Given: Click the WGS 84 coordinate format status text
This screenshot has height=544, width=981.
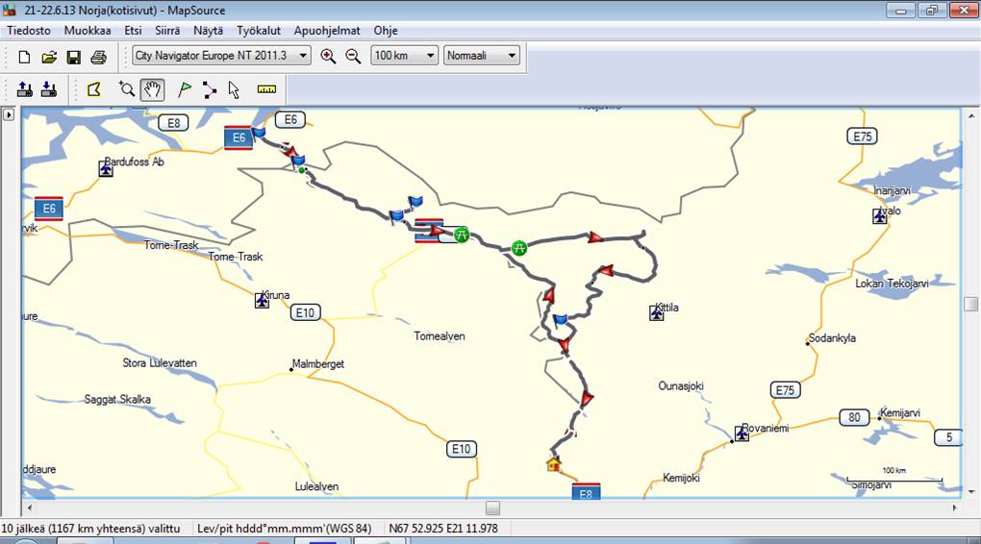Looking at the screenshot, I should tap(284, 529).
